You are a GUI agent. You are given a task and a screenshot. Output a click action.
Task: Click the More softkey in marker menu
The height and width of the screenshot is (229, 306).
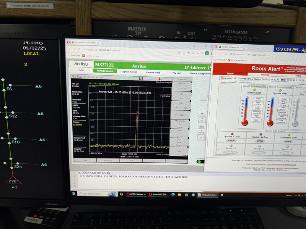point(179,151)
